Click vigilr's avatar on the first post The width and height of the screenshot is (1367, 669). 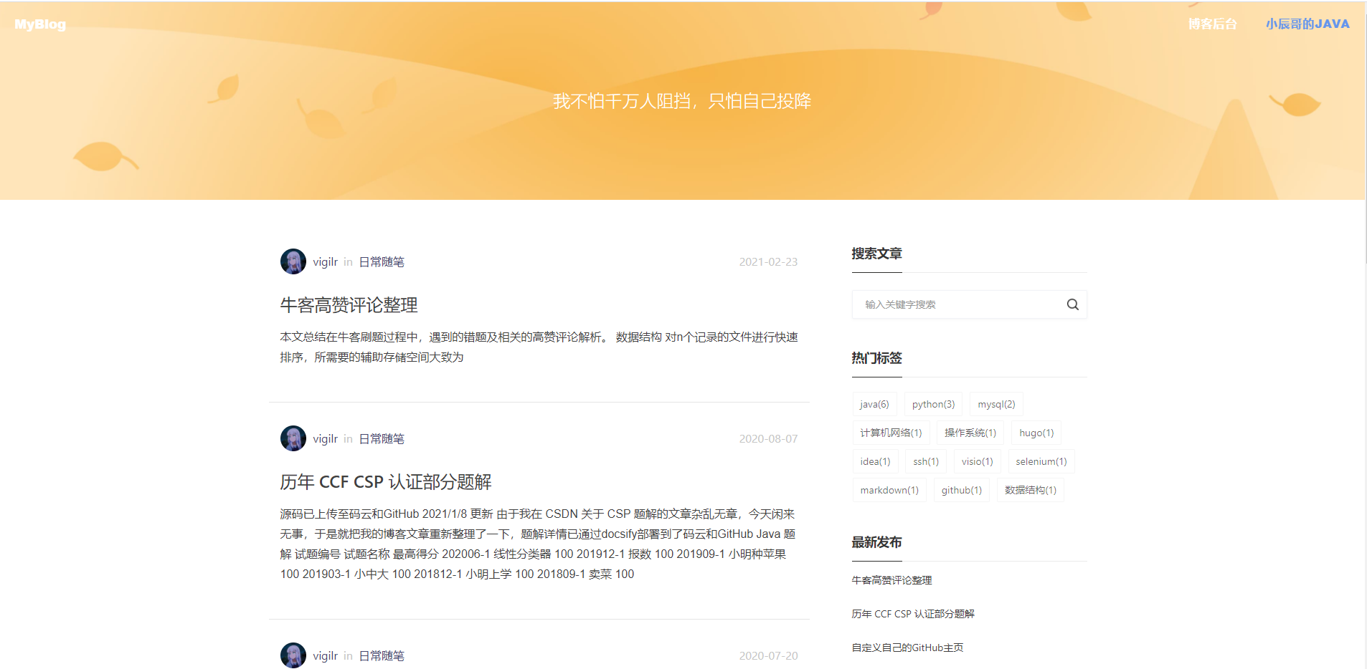[293, 261]
